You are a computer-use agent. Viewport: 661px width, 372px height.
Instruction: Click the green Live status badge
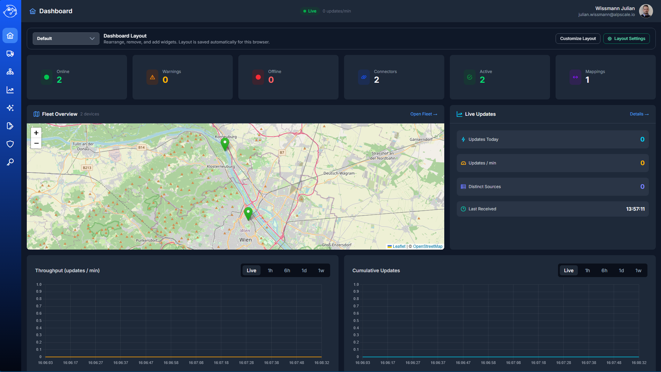[310, 11]
